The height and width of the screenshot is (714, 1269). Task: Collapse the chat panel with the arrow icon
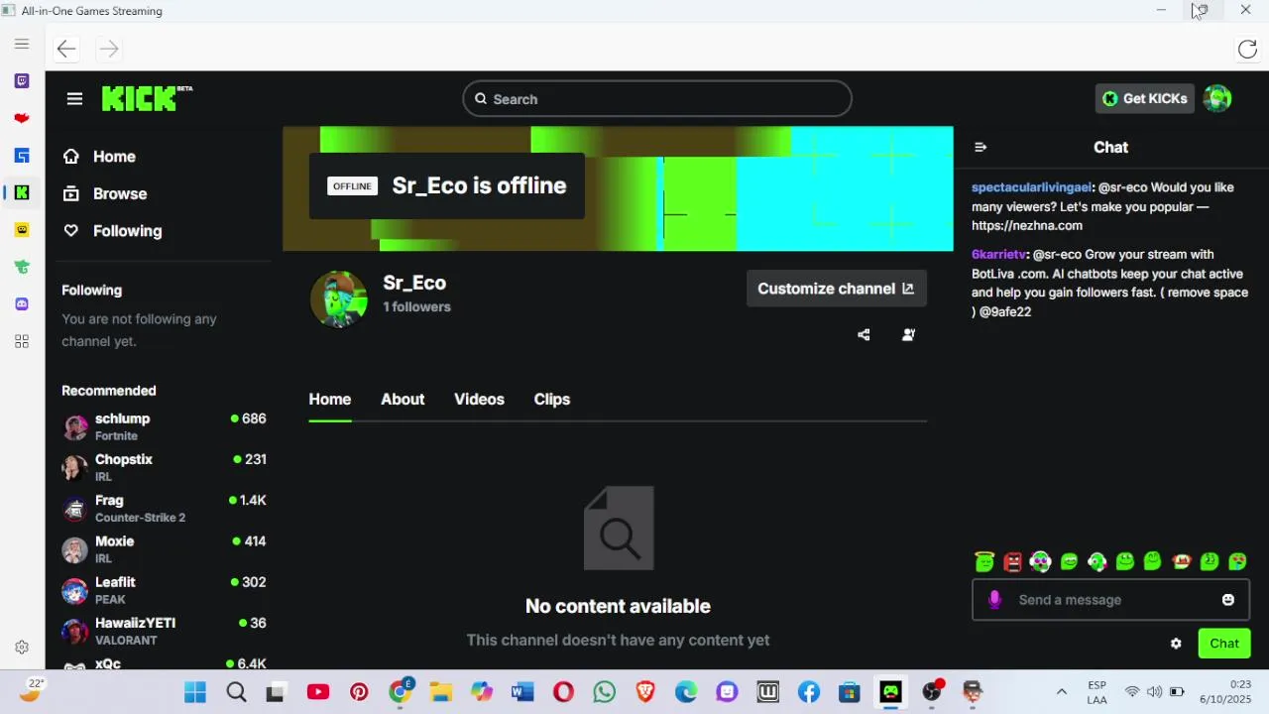coord(981,147)
